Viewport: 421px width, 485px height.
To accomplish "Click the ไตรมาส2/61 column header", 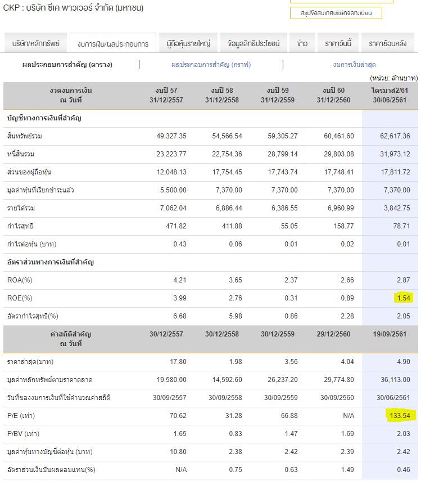I will pyautogui.click(x=390, y=95).
